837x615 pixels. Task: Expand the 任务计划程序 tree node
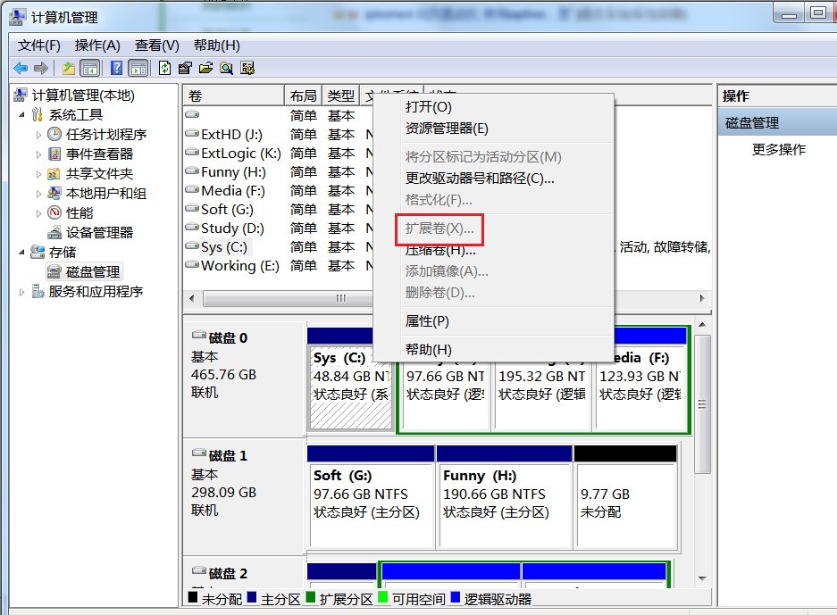[x=39, y=135]
